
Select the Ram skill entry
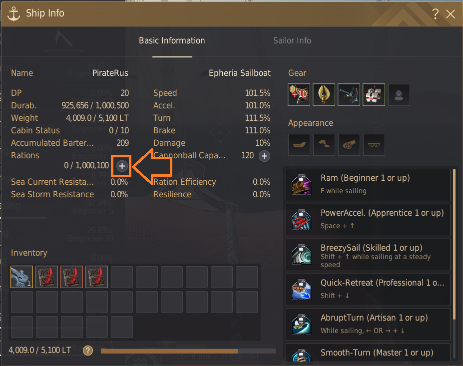(368, 185)
